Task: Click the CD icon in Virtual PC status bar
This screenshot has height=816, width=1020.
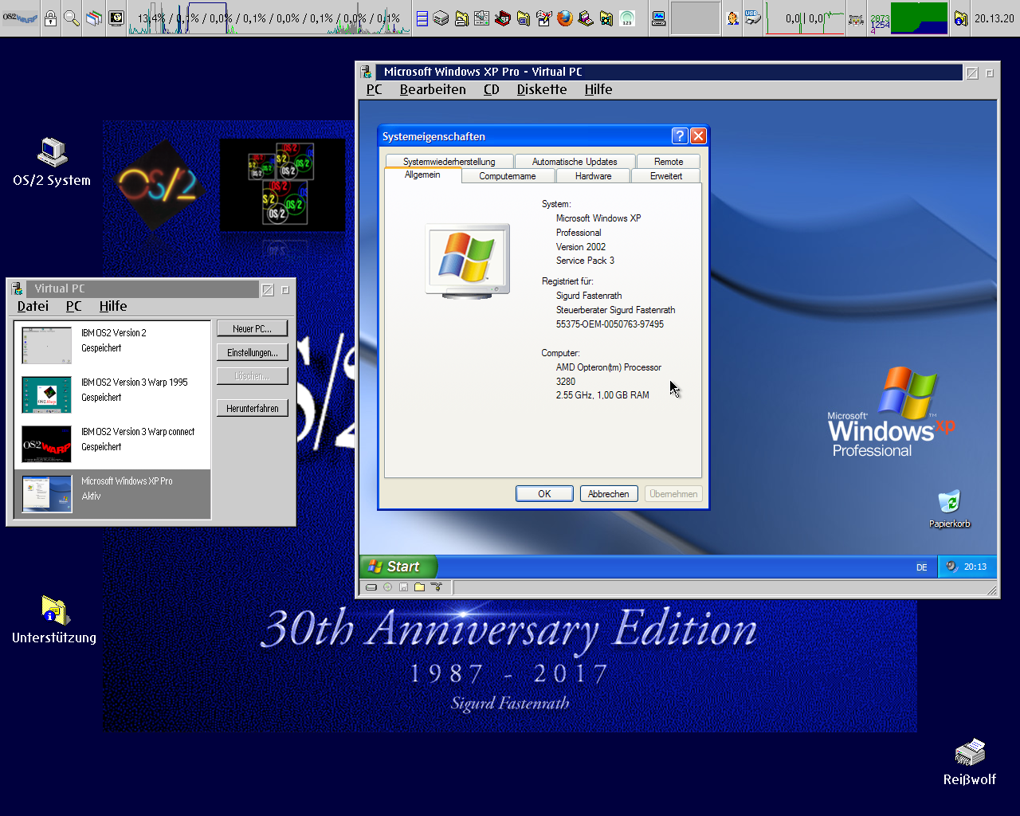Action: tap(388, 587)
